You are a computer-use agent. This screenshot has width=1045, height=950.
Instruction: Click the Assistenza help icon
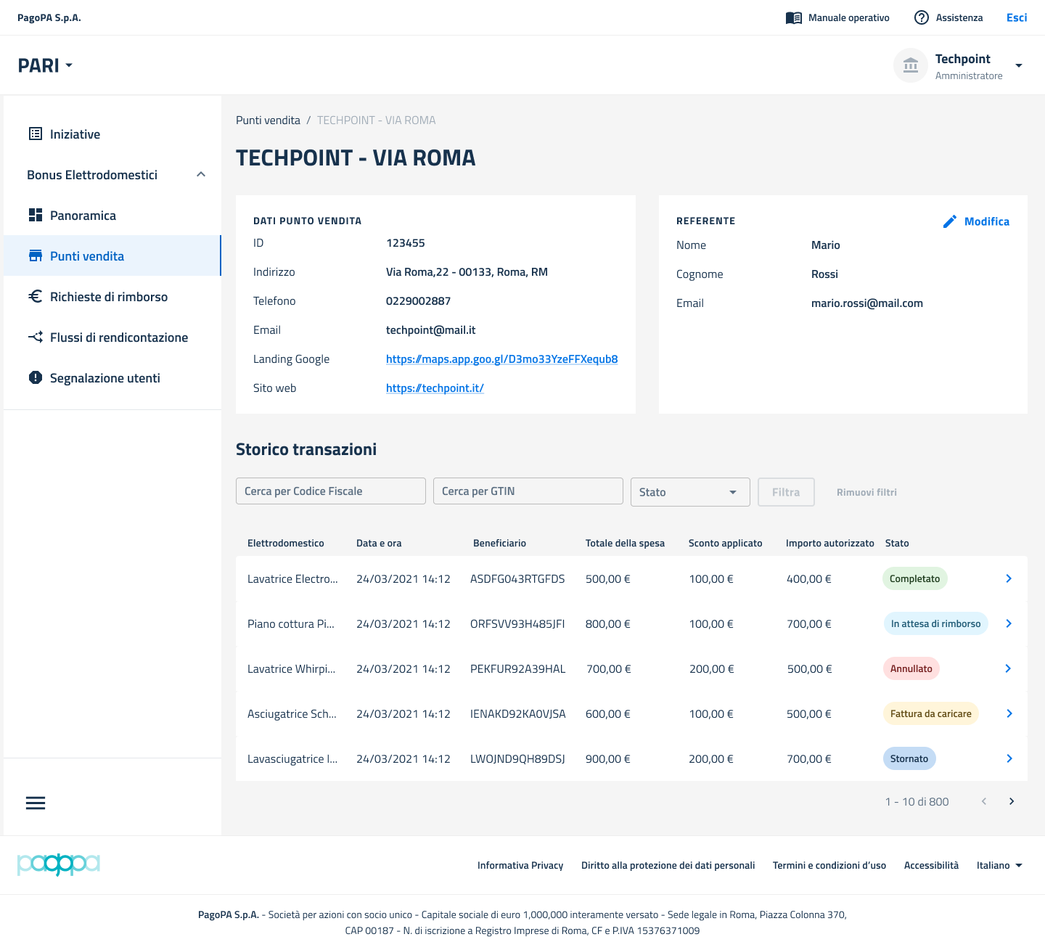pyautogui.click(x=921, y=18)
